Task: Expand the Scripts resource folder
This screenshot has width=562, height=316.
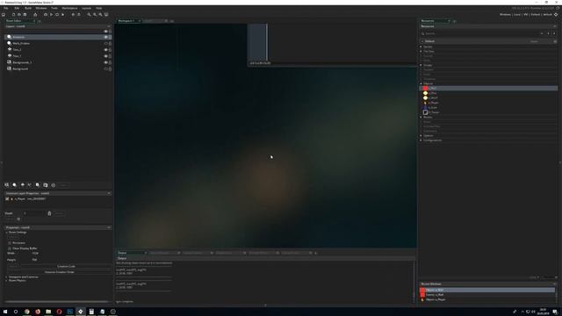Action: pos(421,65)
